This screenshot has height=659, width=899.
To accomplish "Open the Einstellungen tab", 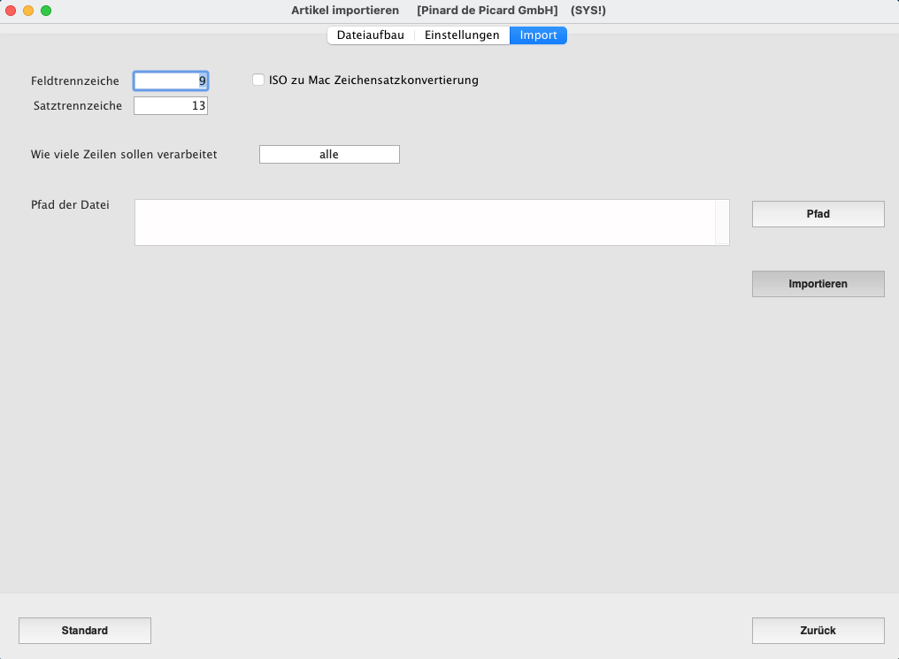I will pos(462,35).
